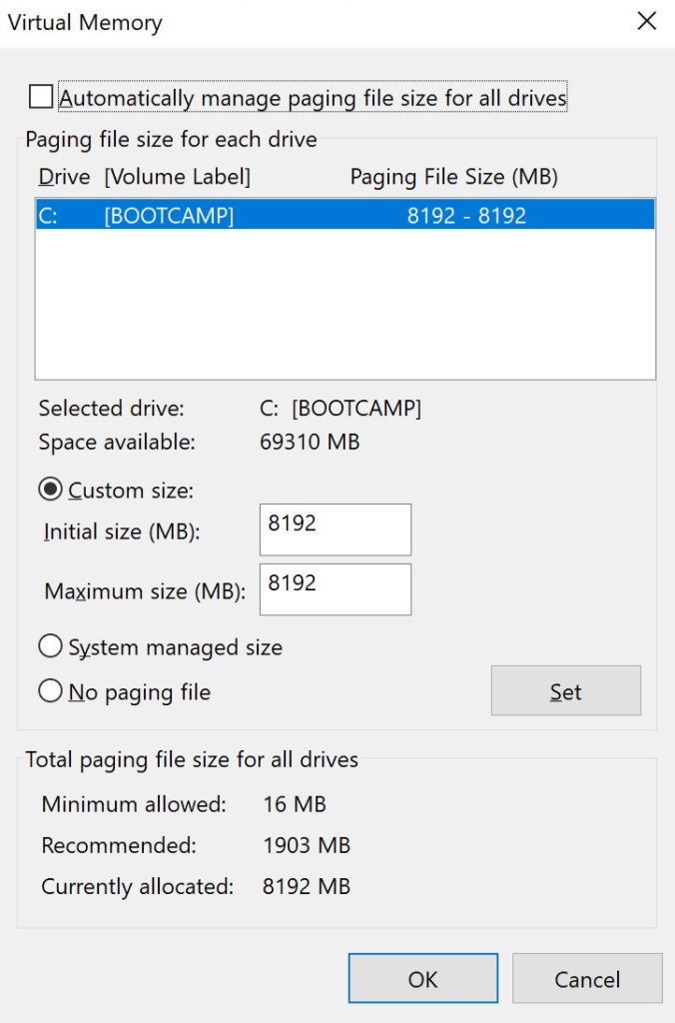This screenshot has width=675, height=1023.
Task: Click the Paging File Size (MB) column header
Action: 453,177
